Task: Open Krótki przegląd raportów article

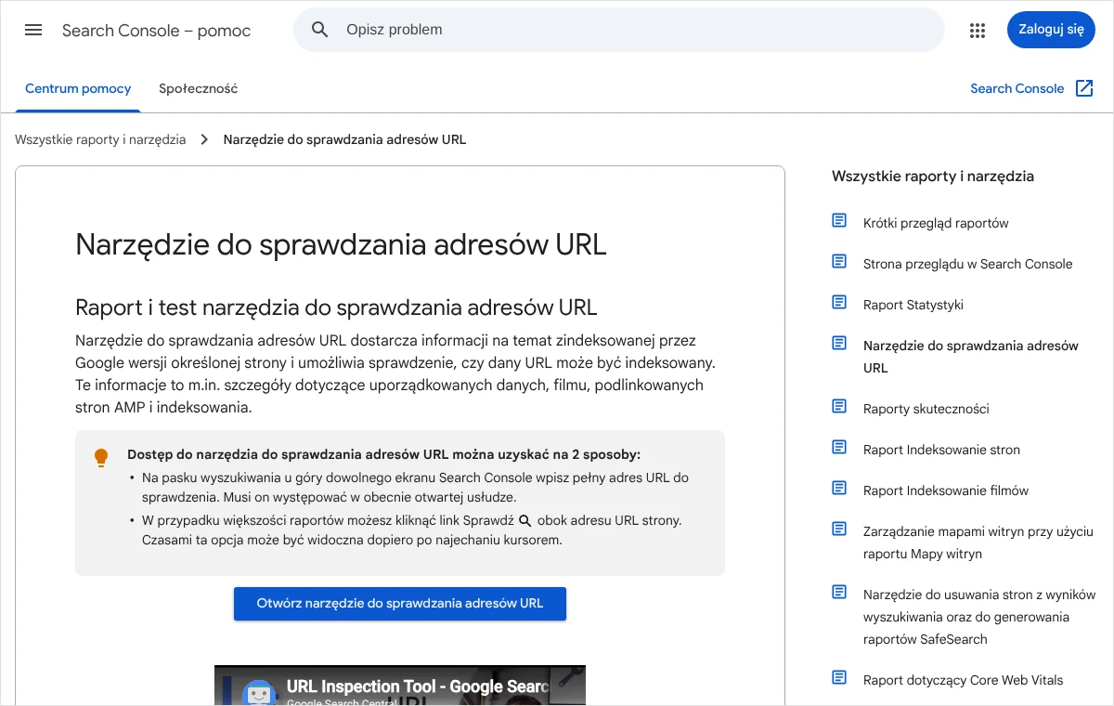Action: click(x=936, y=223)
